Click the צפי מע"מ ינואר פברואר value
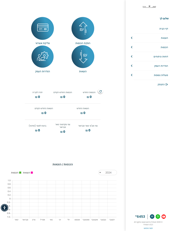The image size is (173, 231). point(88,130)
